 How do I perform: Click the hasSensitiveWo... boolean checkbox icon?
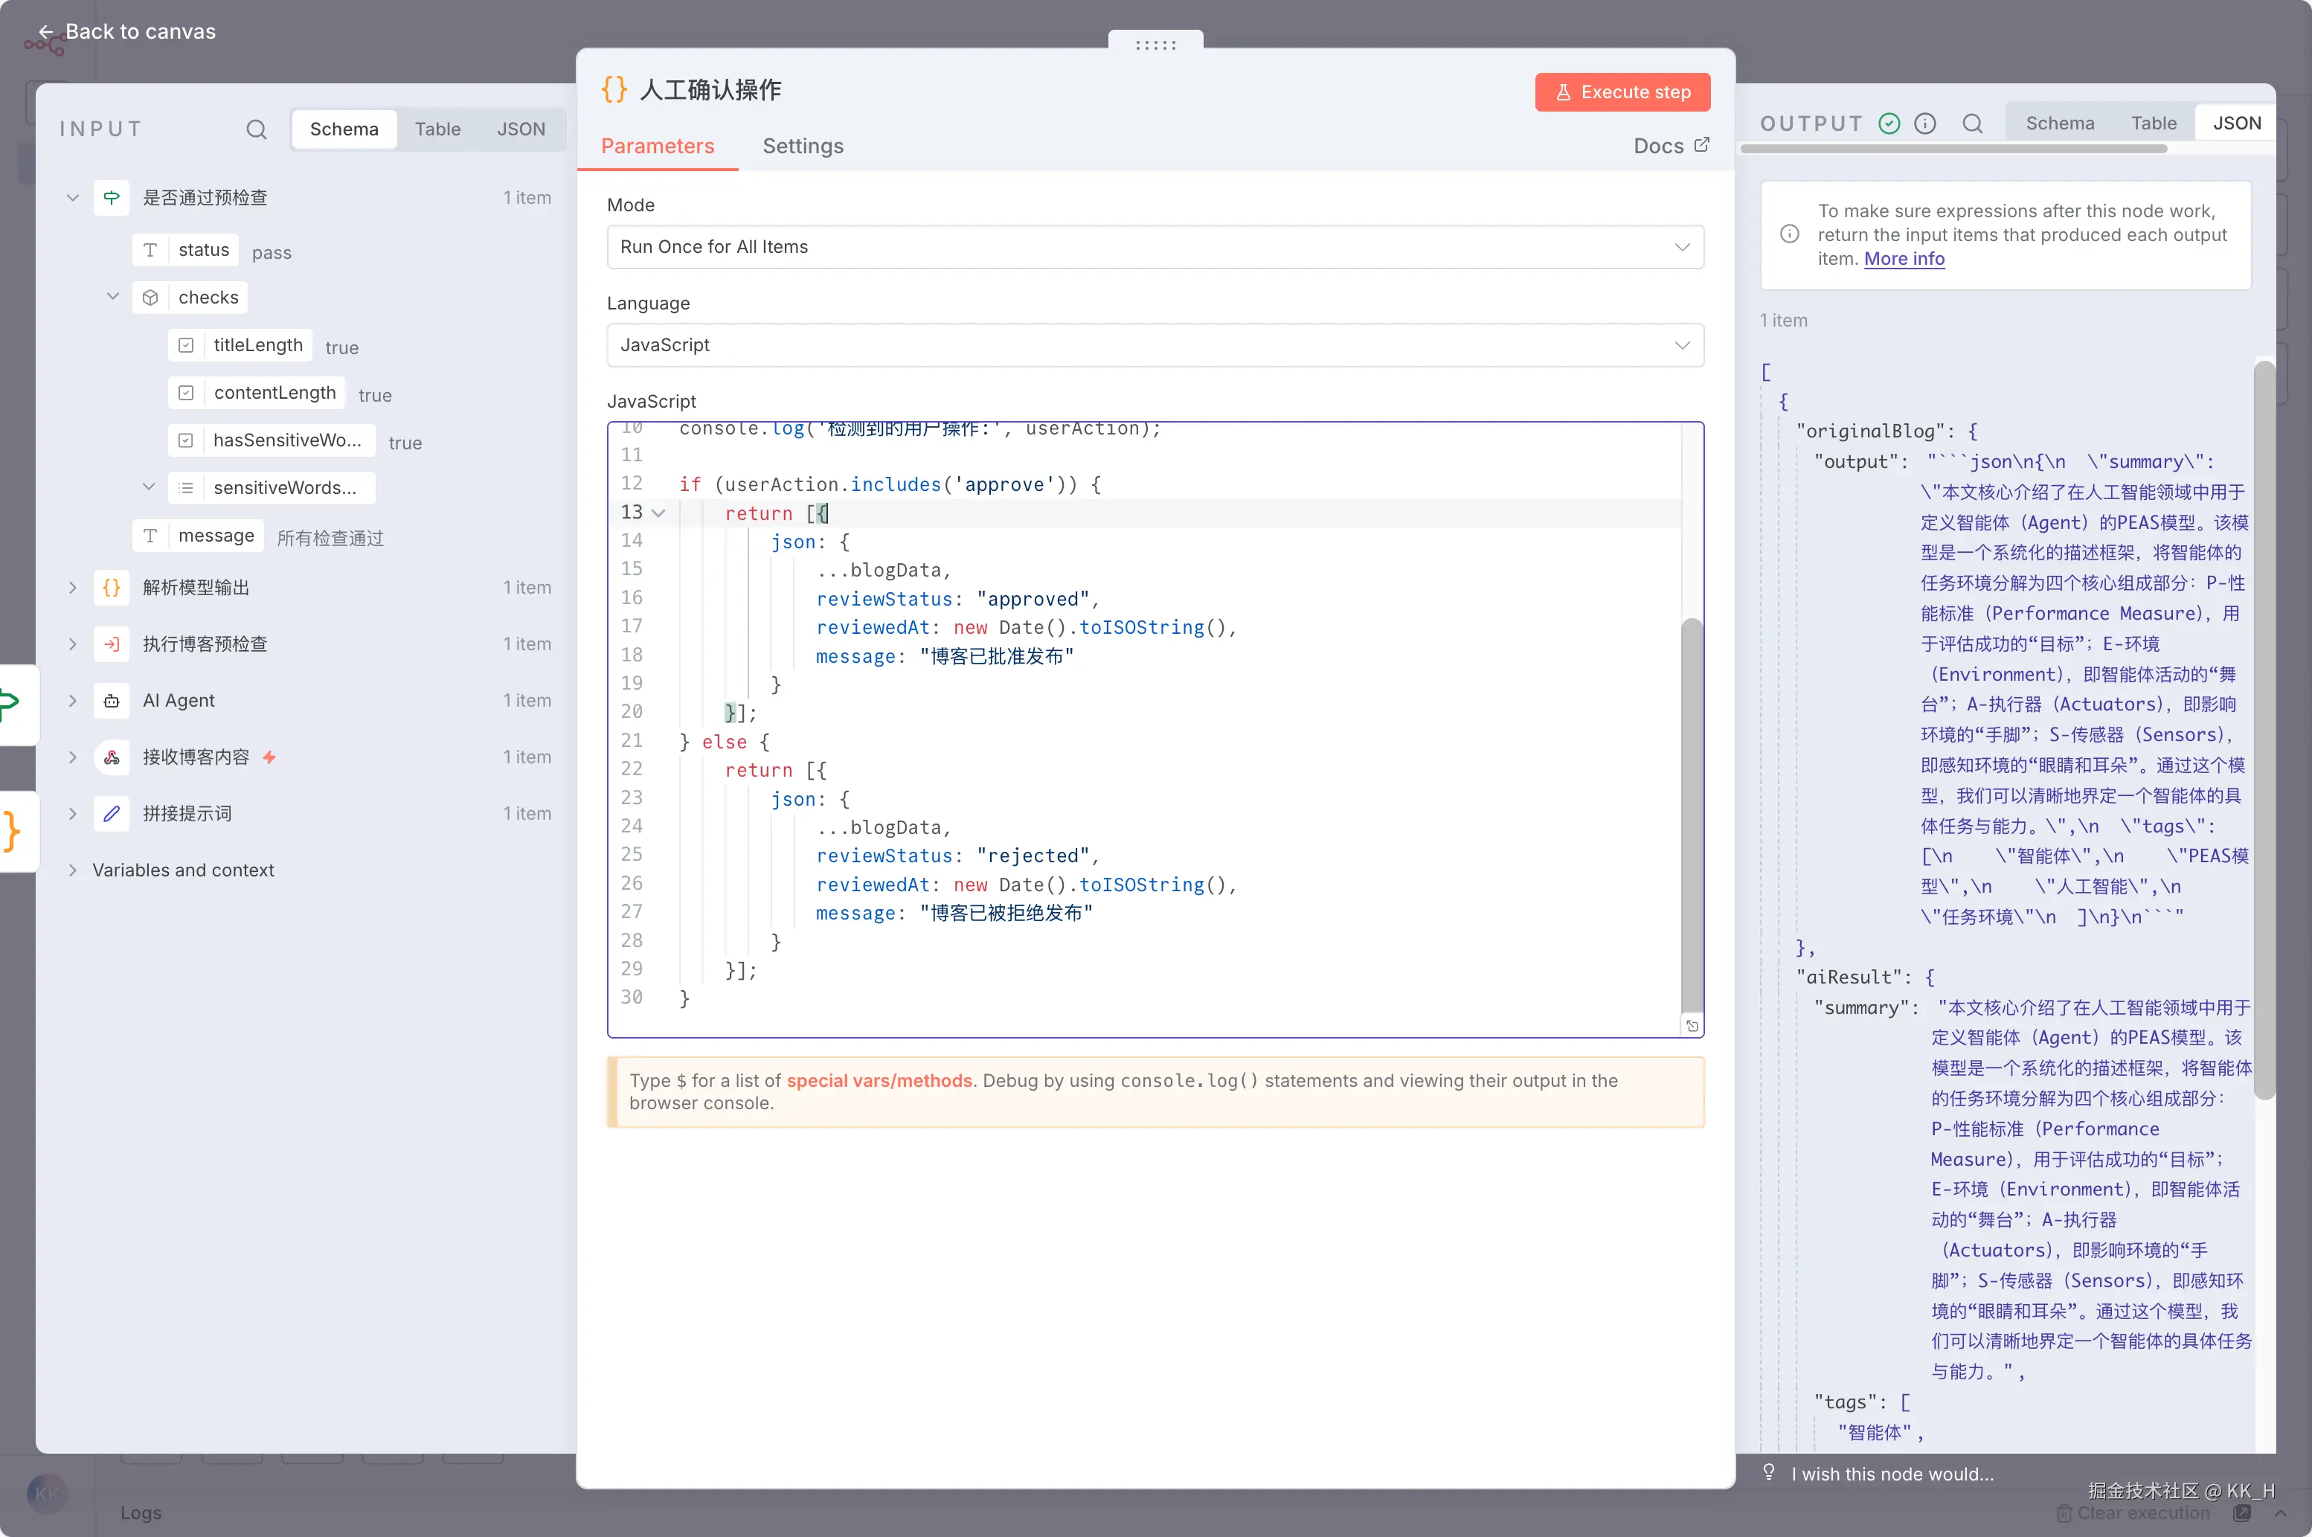point(186,441)
